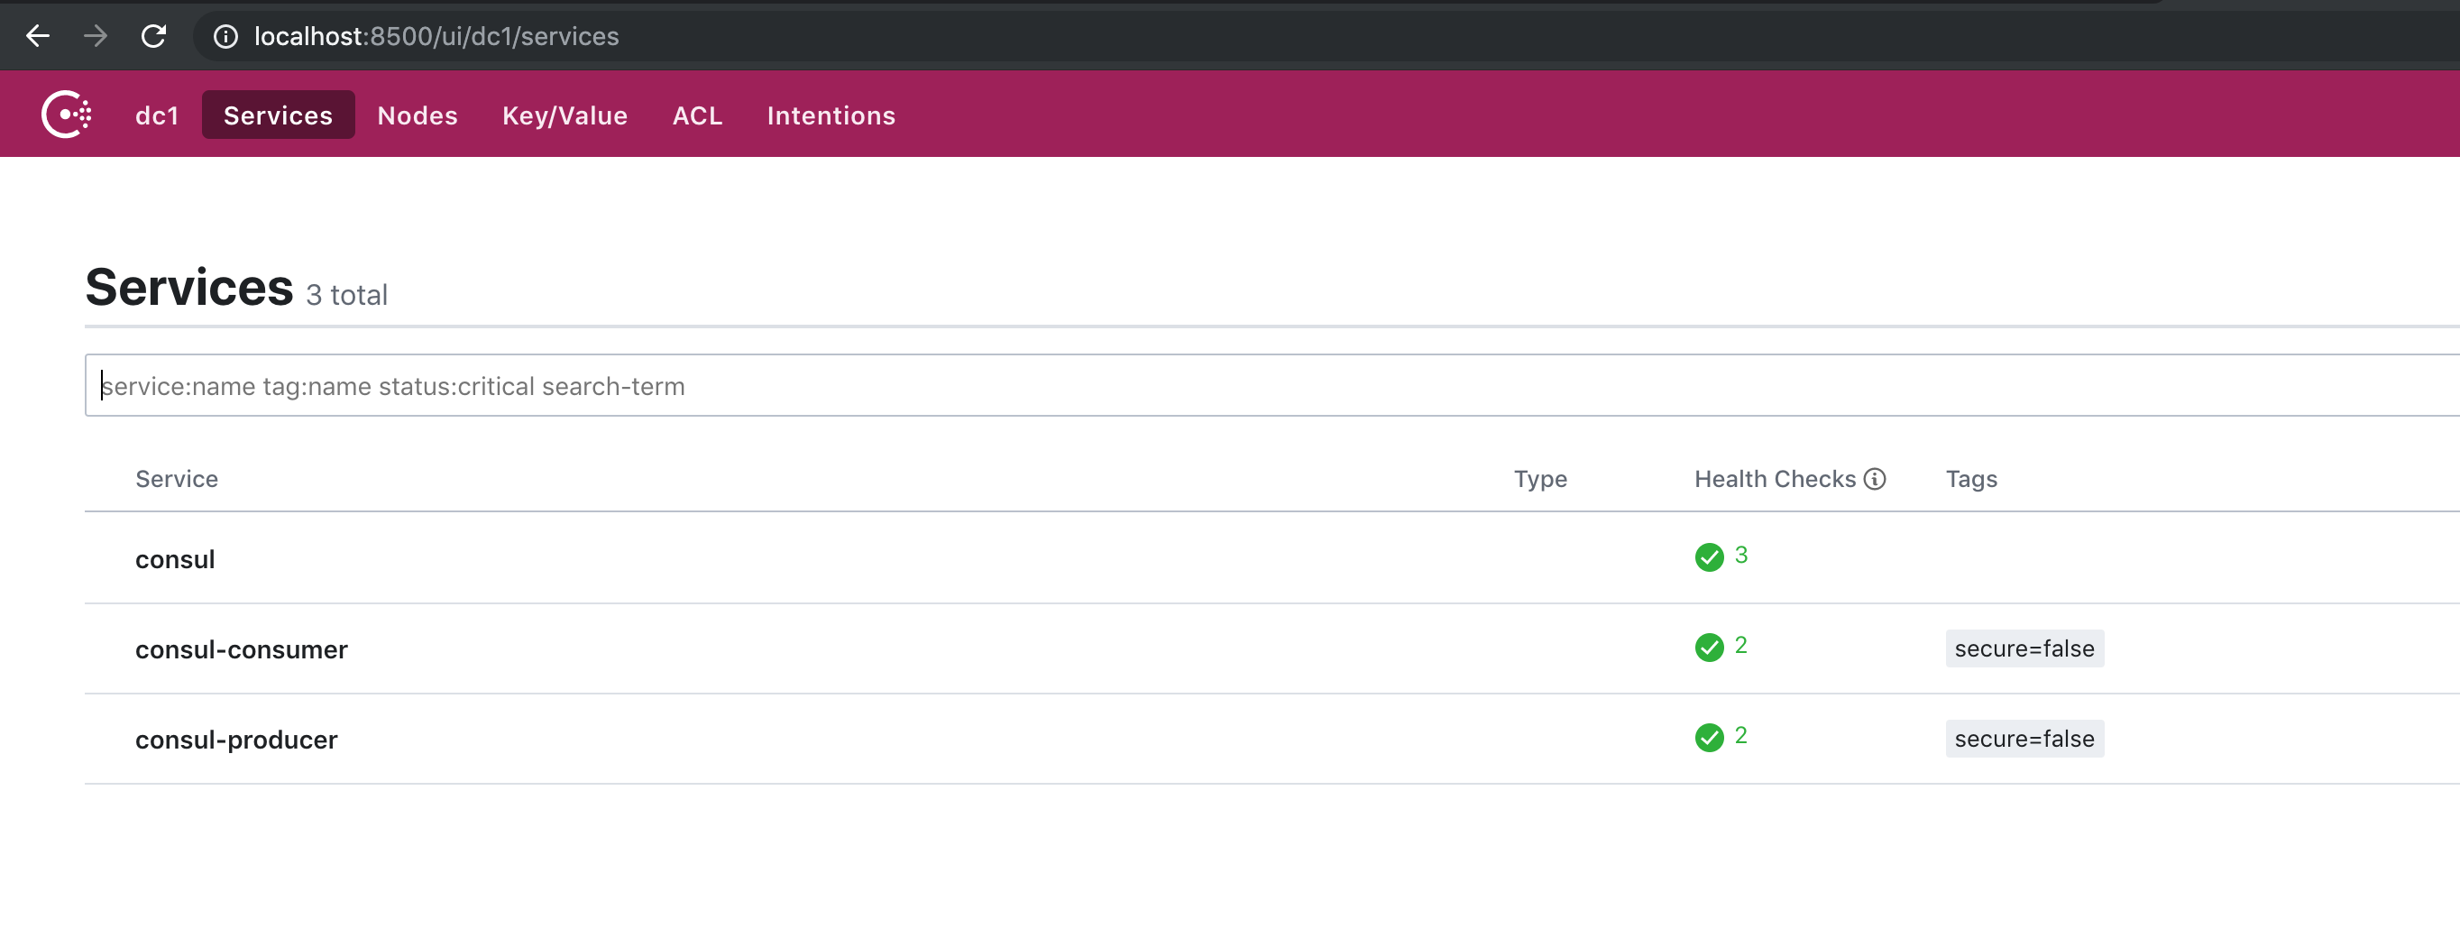The image size is (2460, 947).
Task: Open the ACL tab
Action: pos(697,115)
